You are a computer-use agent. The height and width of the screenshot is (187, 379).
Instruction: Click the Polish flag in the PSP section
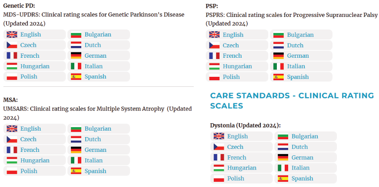pyautogui.click(x=214, y=77)
